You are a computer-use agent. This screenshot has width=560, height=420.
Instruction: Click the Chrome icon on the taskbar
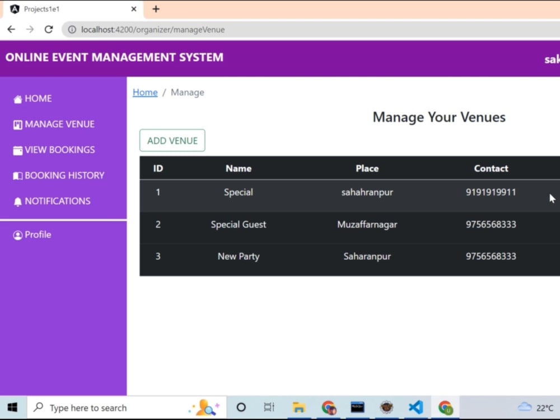329,407
